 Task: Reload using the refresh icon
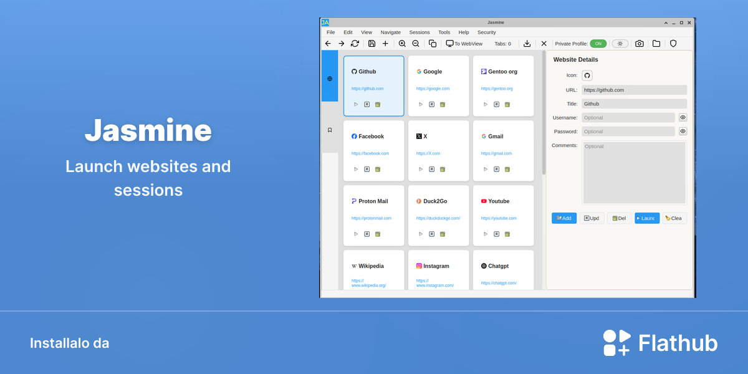point(355,44)
